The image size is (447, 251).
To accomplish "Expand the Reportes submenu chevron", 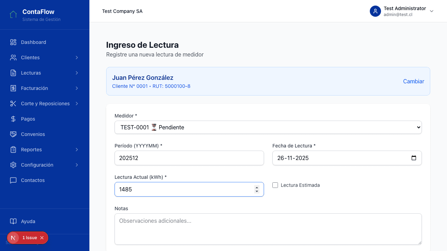I will 77,150.
